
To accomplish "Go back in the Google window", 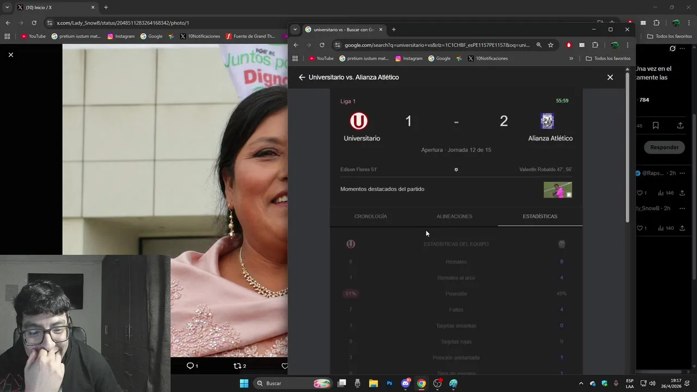I will (296, 45).
